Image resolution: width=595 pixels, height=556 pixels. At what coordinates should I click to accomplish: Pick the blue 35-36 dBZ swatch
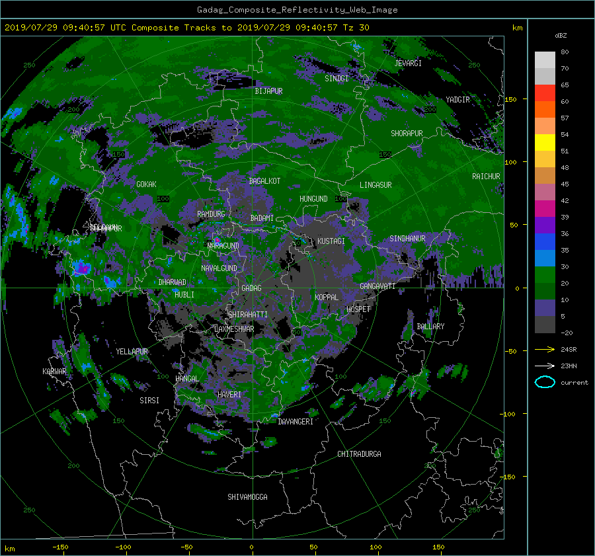545,242
